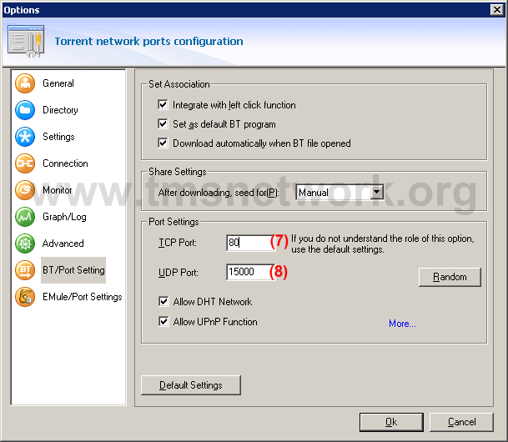Click the Settings asterisk icon
The height and width of the screenshot is (442, 508).
tap(25, 137)
